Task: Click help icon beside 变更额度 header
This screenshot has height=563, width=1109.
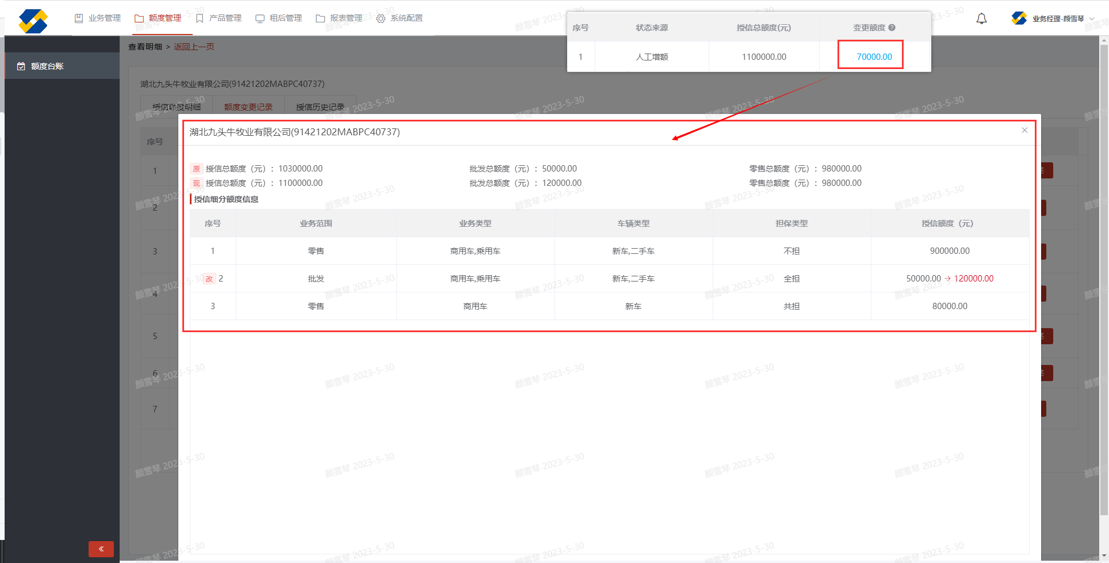Action: point(892,28)
